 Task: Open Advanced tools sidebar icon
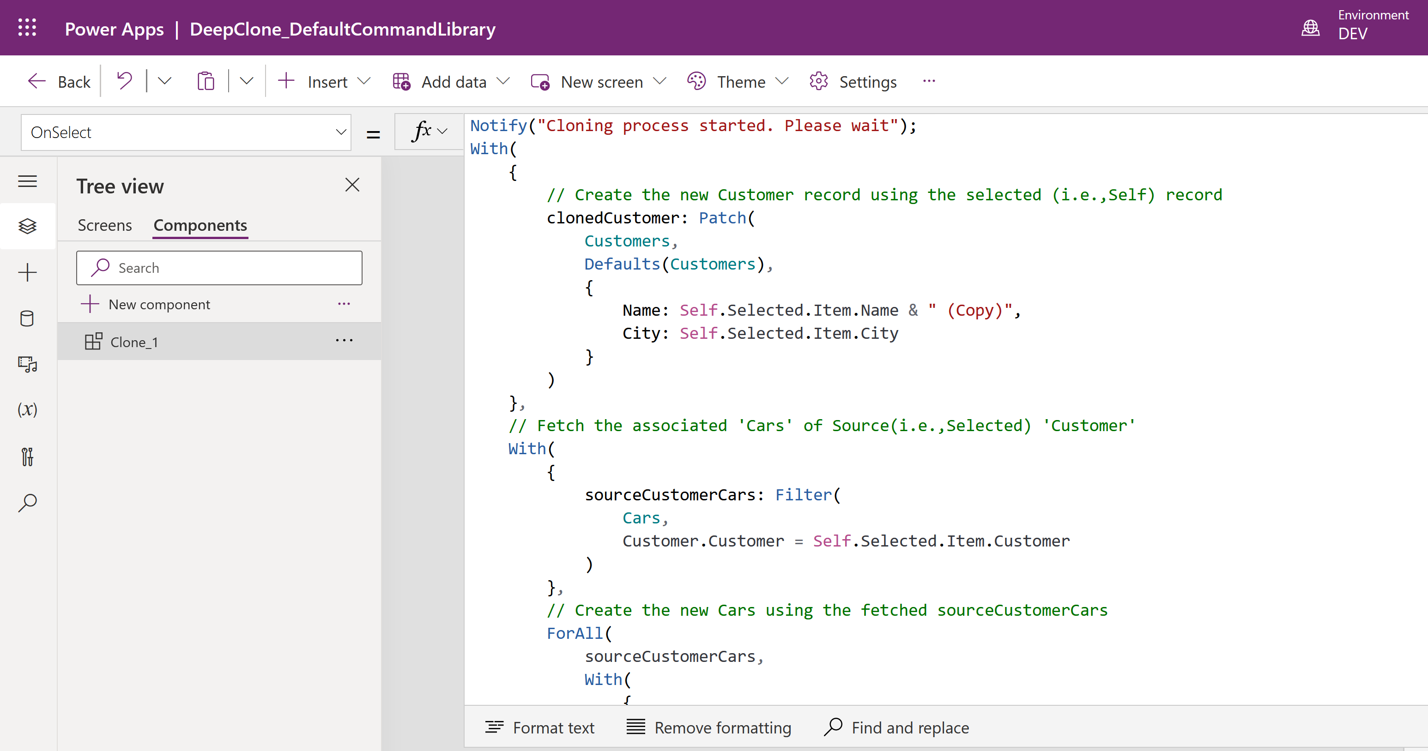[27, 457]
